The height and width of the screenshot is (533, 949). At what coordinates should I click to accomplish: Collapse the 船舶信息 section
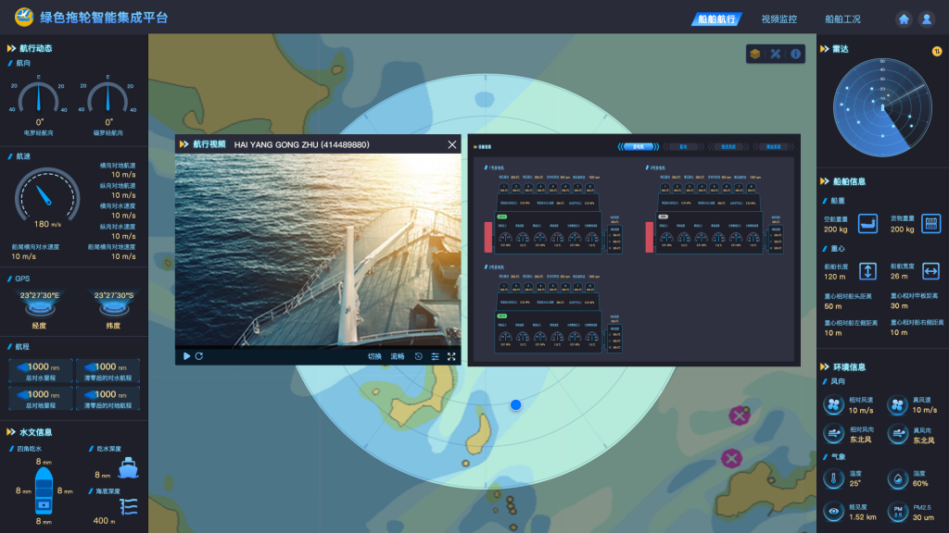tap(824, 181)
